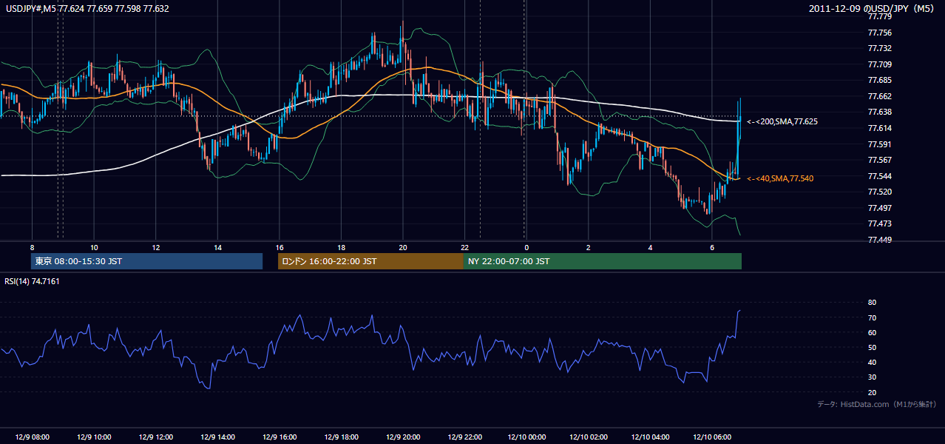Click RSI level 60 on scale

pyautogui.click(x=872, y=333)
